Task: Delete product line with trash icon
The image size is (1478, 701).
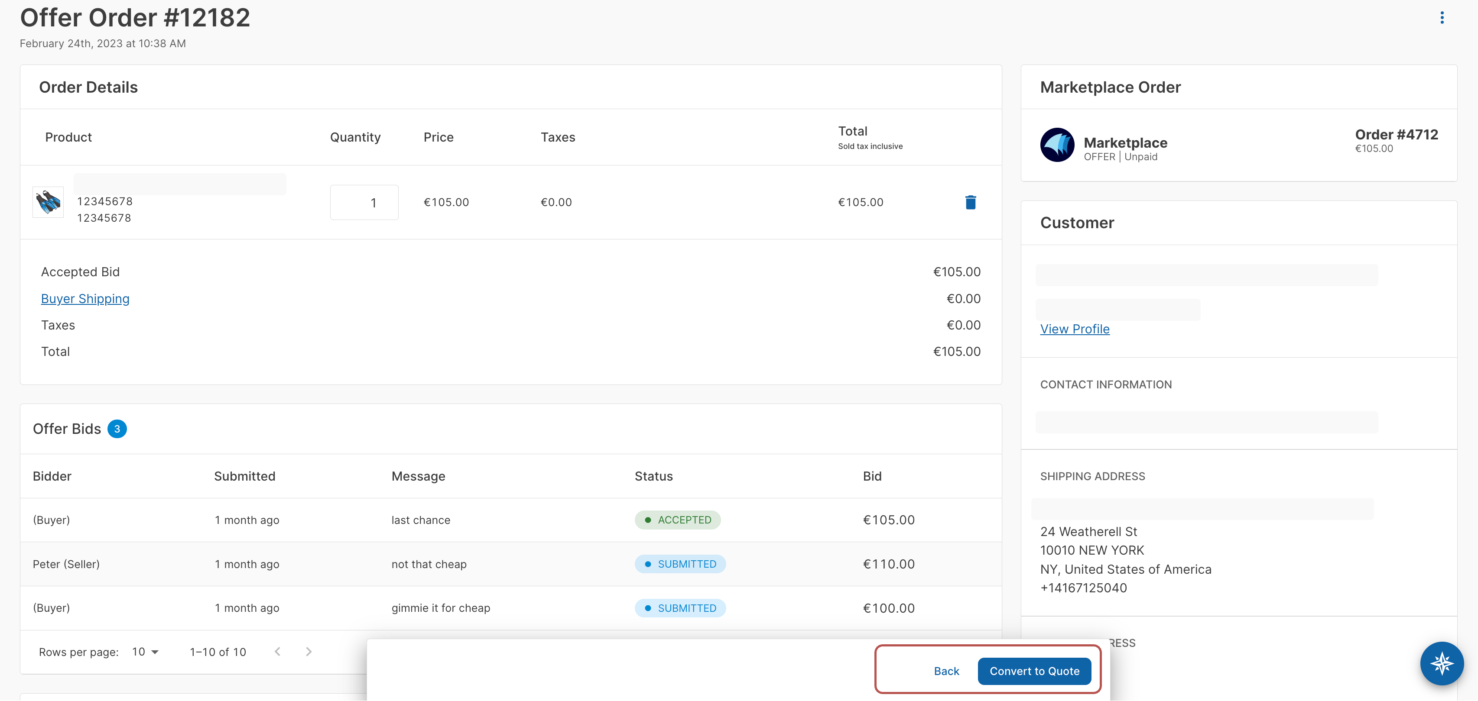Action: pos(970,202)
